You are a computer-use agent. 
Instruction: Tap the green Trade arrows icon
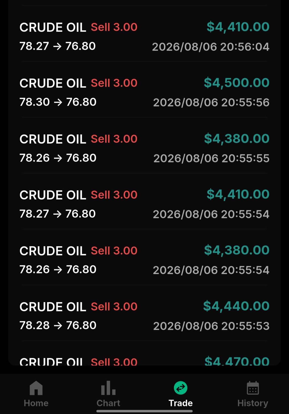pos(181,388)
